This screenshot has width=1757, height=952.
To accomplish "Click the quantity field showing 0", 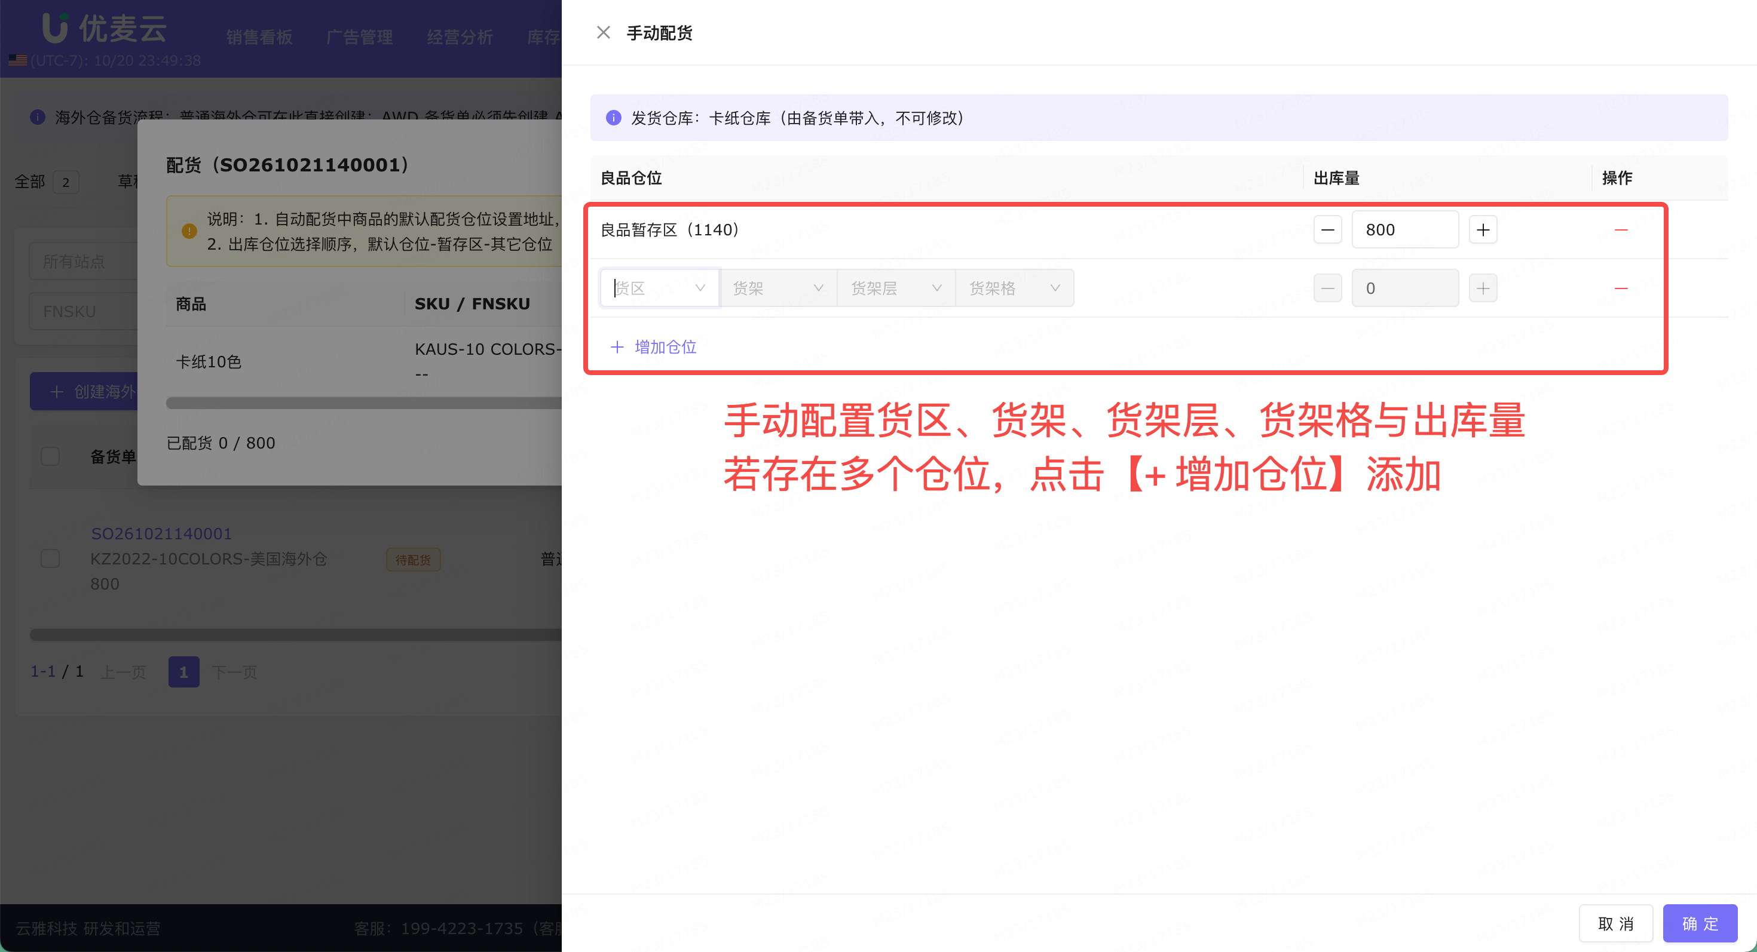I will 1405,288.
